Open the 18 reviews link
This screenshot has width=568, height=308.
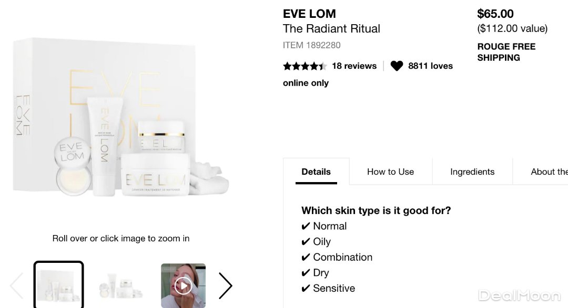[x=354, y=66]
